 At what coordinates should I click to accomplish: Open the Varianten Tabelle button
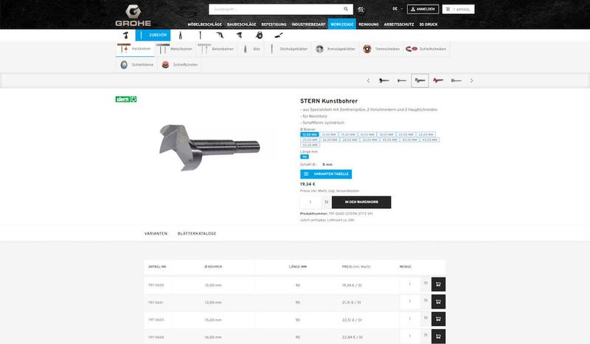[326, 173]
